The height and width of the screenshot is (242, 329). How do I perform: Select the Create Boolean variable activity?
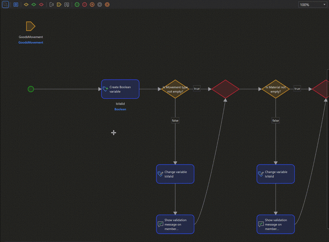120,89
